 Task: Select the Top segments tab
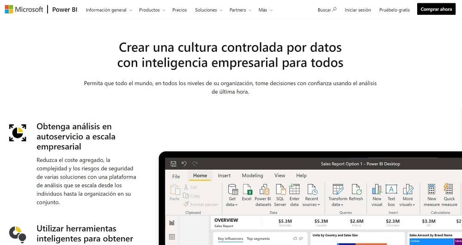pyautogui.click(x=258, y=239)
